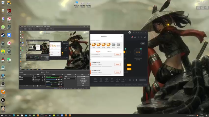
Task: Open gift icon with red dot in streaming app
Action: click(132, 37)
